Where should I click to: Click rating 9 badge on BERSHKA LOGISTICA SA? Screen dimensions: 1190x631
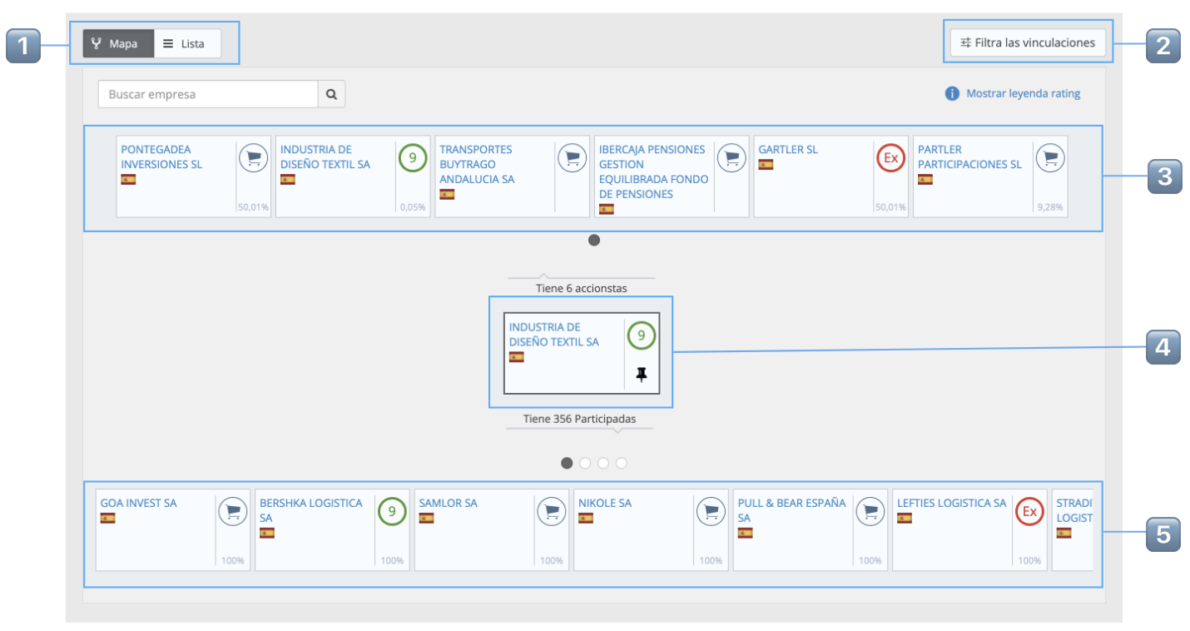coord(392,510)
